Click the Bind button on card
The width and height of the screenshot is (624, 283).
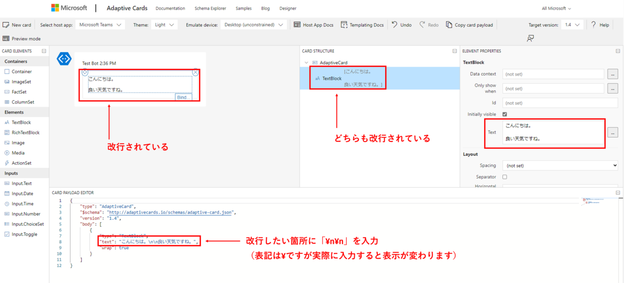[183, 97]
